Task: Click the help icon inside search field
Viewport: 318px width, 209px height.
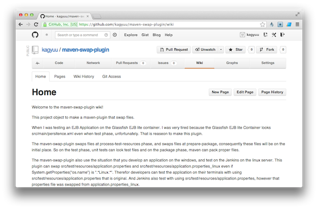Action: pos(106,35)
